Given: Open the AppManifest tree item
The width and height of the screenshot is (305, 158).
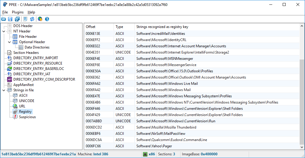Looking at the screenshot, I should [x=24, y=85].
